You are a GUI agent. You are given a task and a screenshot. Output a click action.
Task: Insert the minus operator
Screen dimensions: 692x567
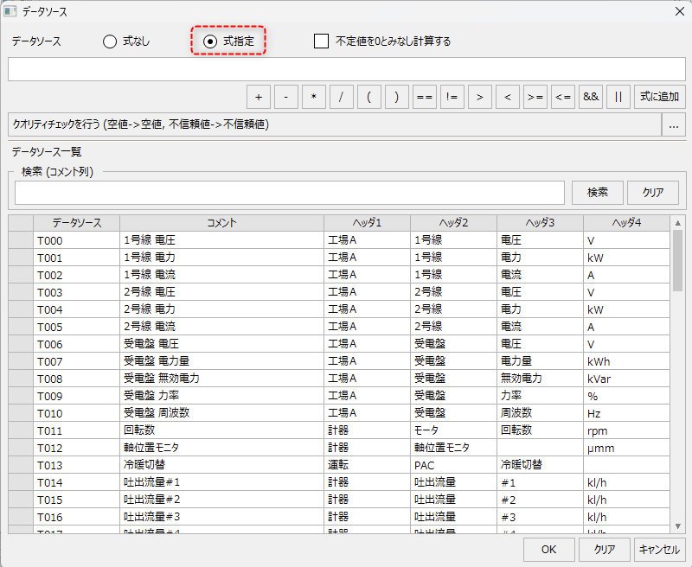point(286,97)
